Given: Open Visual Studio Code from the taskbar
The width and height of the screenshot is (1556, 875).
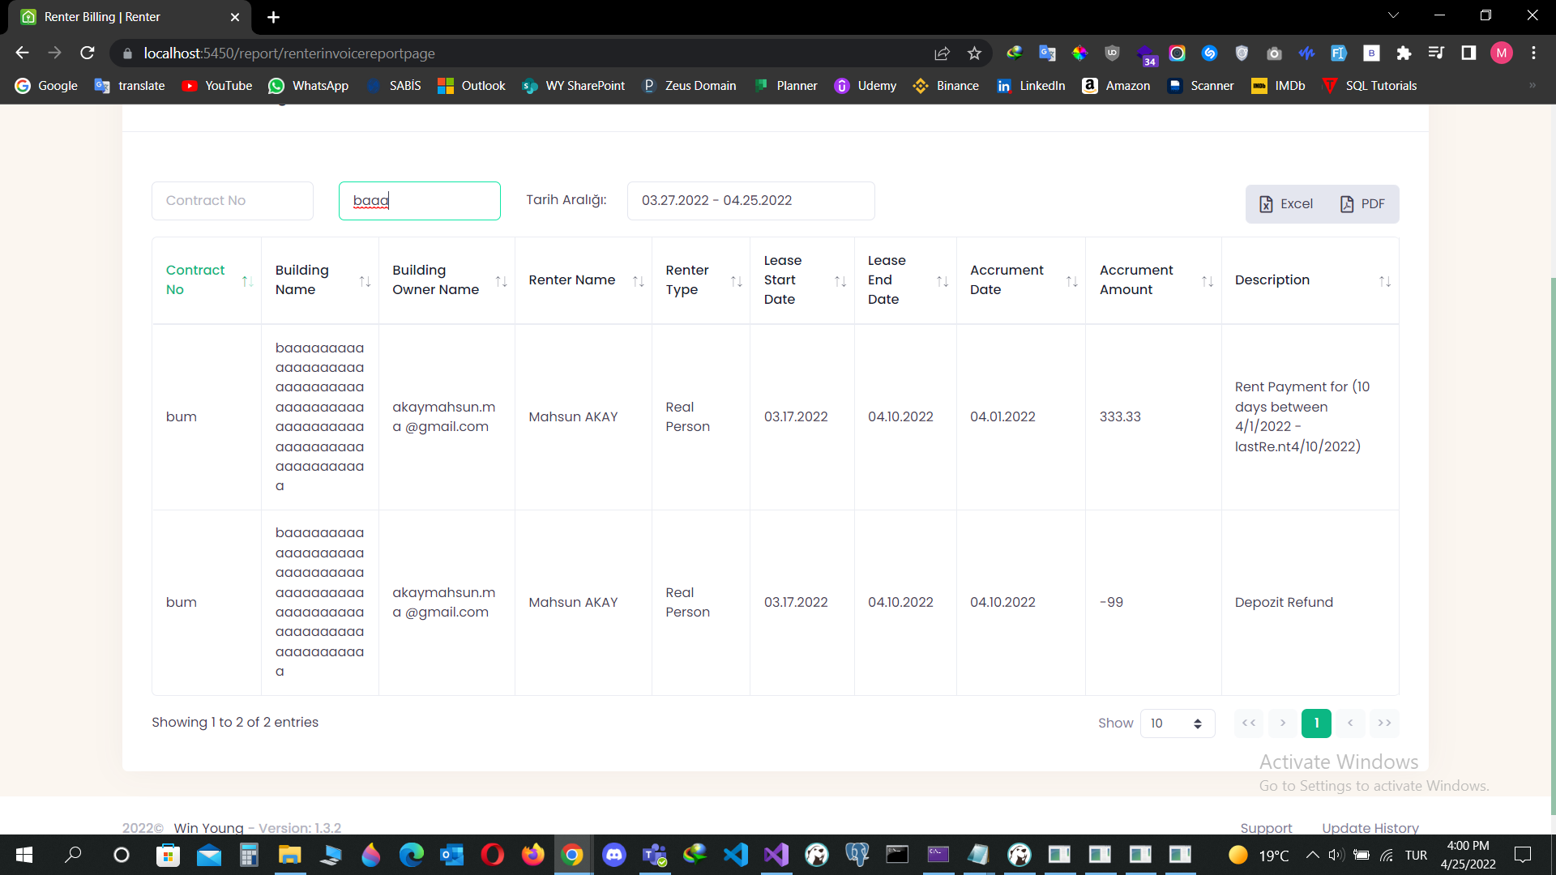Looking at the screenshot, I should tap(736, 855).
